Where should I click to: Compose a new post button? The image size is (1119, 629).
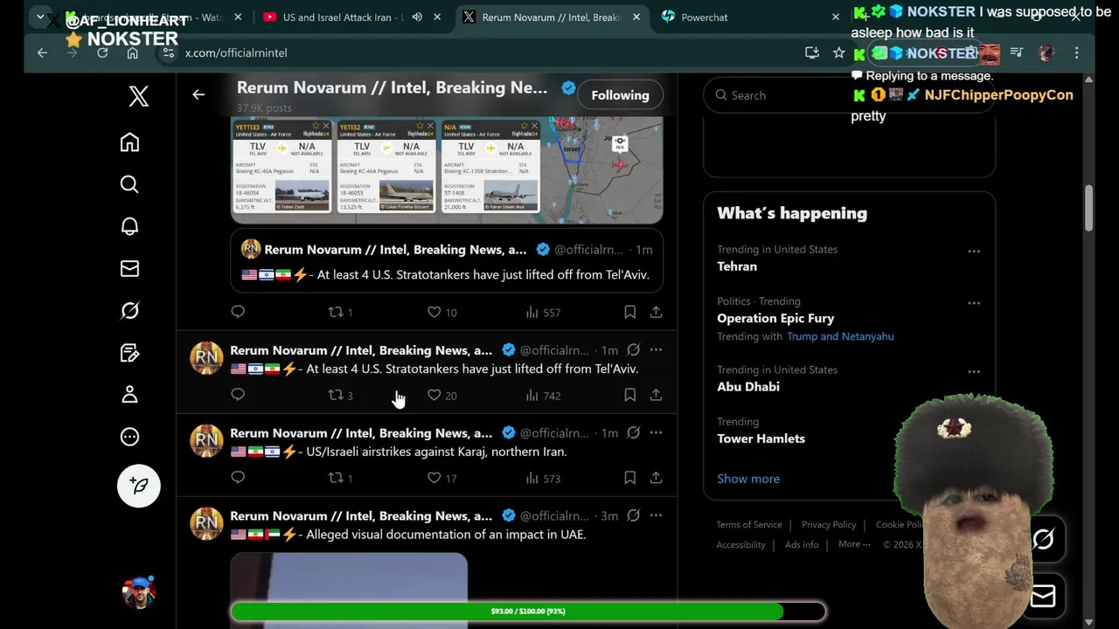(139, 486)
